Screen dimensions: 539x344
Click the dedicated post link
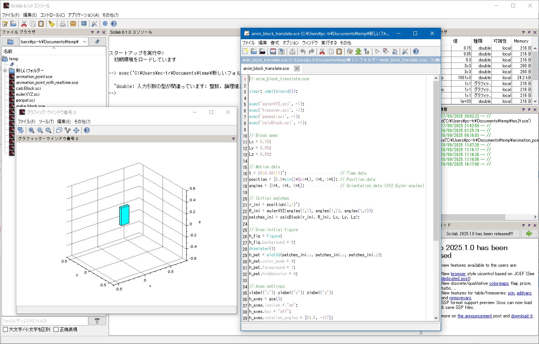[x=455, y=279]
